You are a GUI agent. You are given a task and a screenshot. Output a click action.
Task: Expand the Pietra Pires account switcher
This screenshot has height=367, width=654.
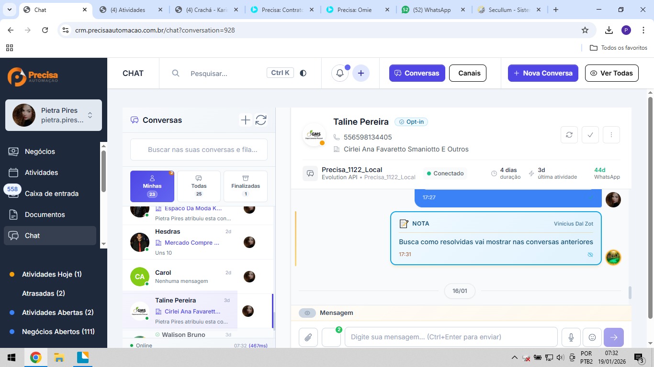point(90,115)
